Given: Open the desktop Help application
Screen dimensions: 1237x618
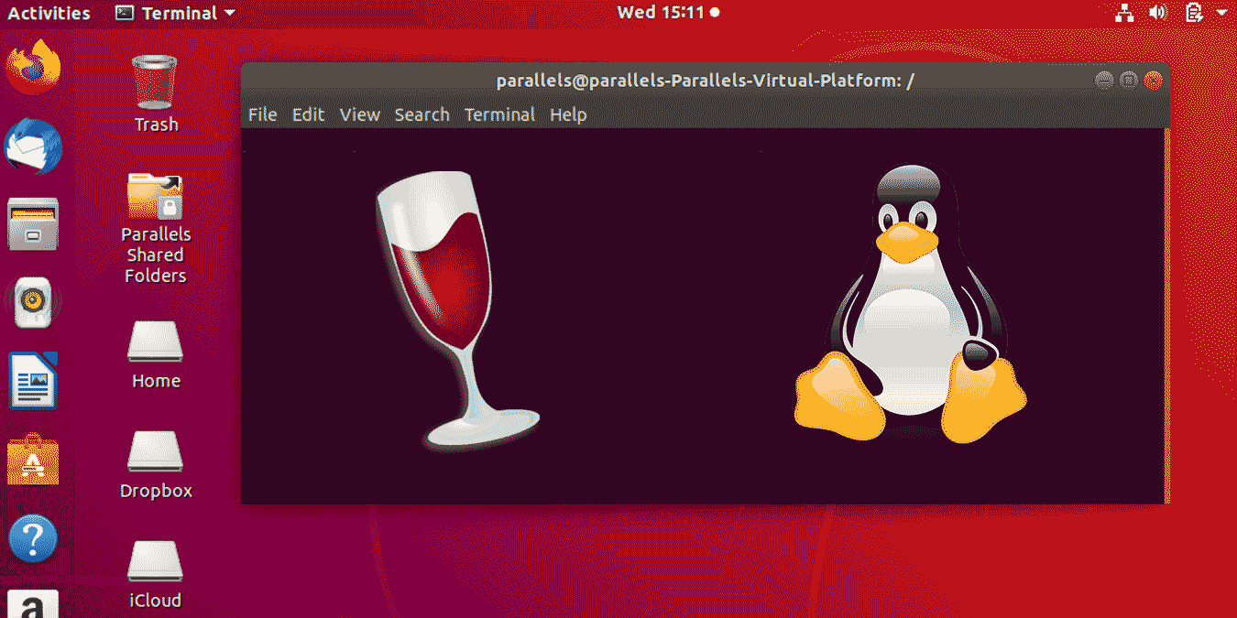Looking at the screenshot, I should click(x=34, y=539).
